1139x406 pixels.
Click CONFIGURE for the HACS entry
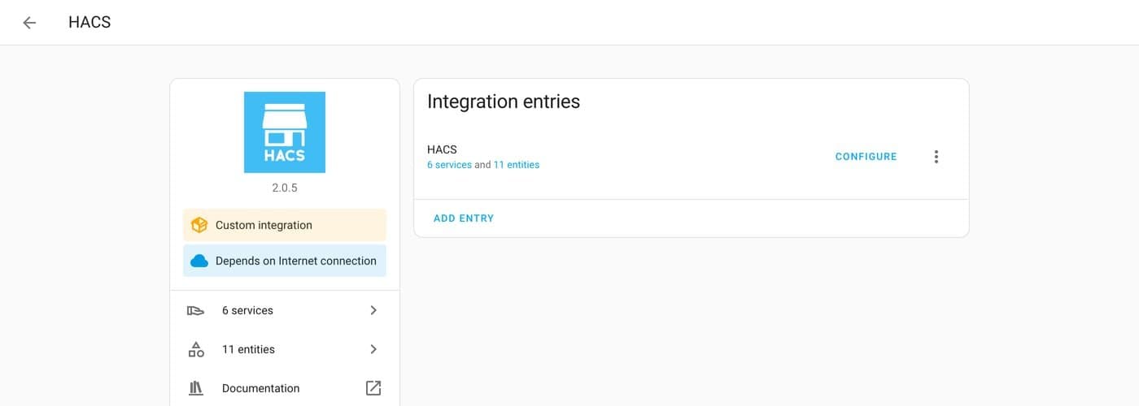[x=866, y=157]
